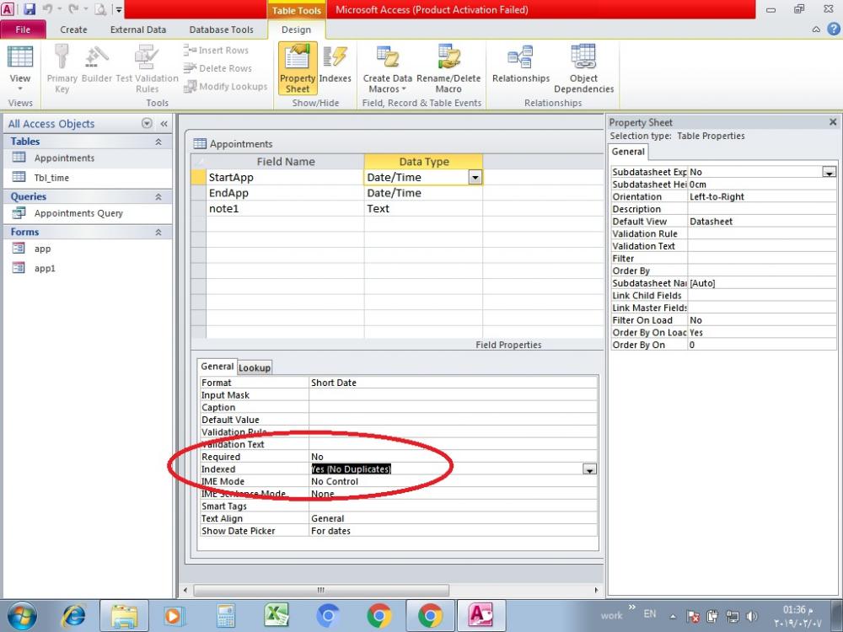Image resolution: width=843 pixels, height=632 pixels.
Task: Open All Access Objects navigation menu
Action: coord(147,123)
